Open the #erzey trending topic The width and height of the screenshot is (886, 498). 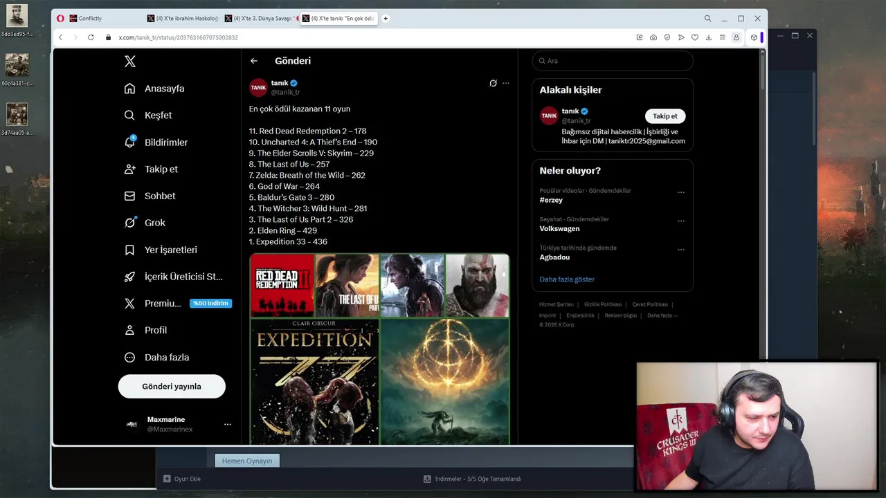[551, 200]
